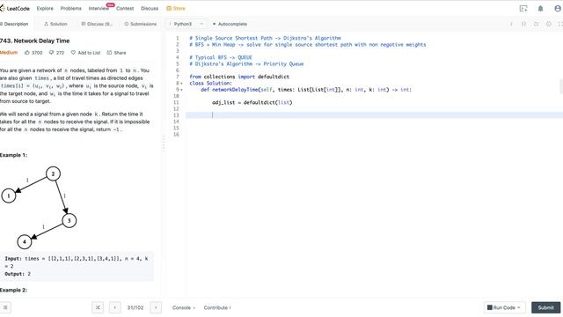Image resolution: width=563 pixels, height=317 pixels.
Task: Click the 'Output: 2' text
Action: pyautogui.click(x=18, y=274)
